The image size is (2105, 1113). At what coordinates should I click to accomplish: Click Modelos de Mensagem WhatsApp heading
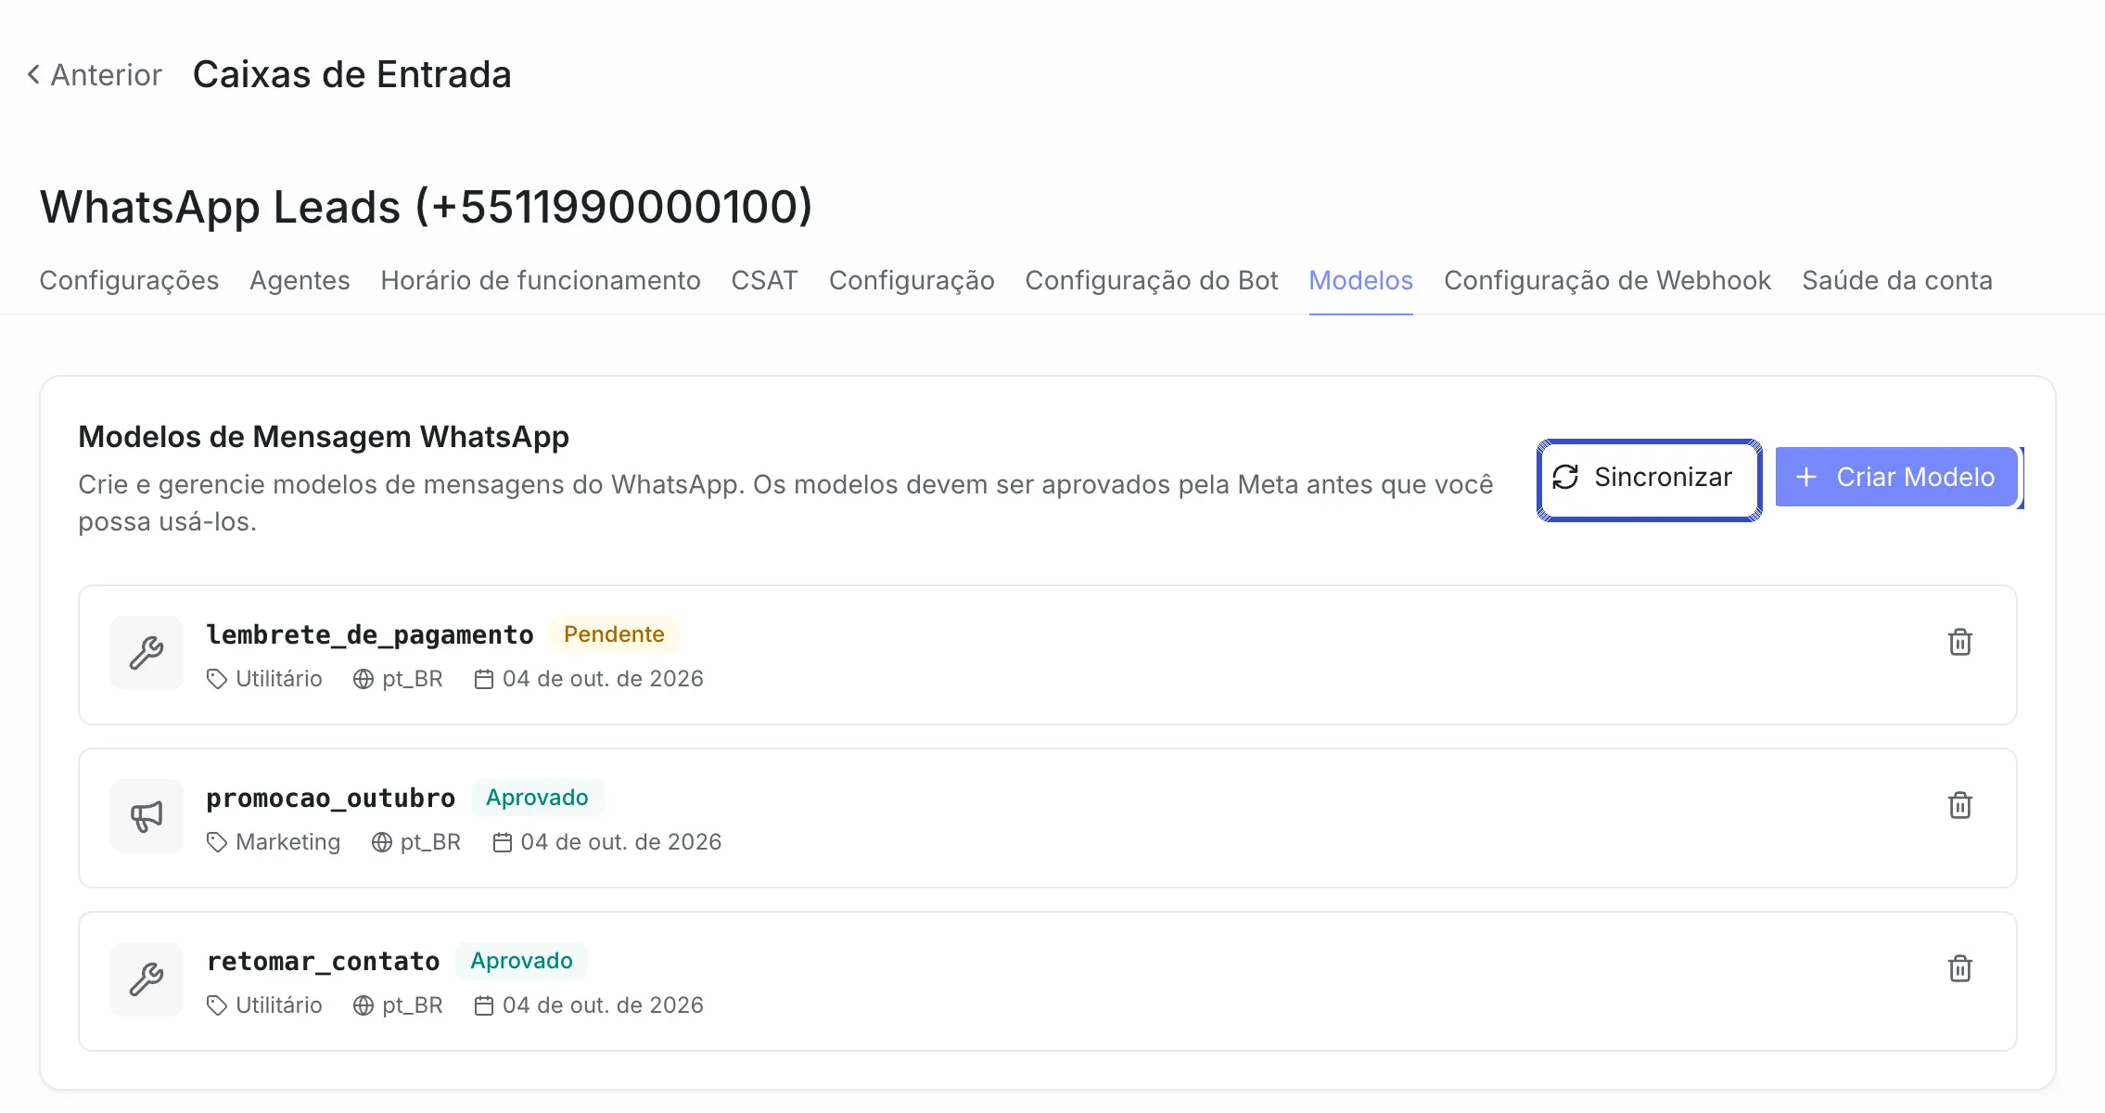(324, 436)
